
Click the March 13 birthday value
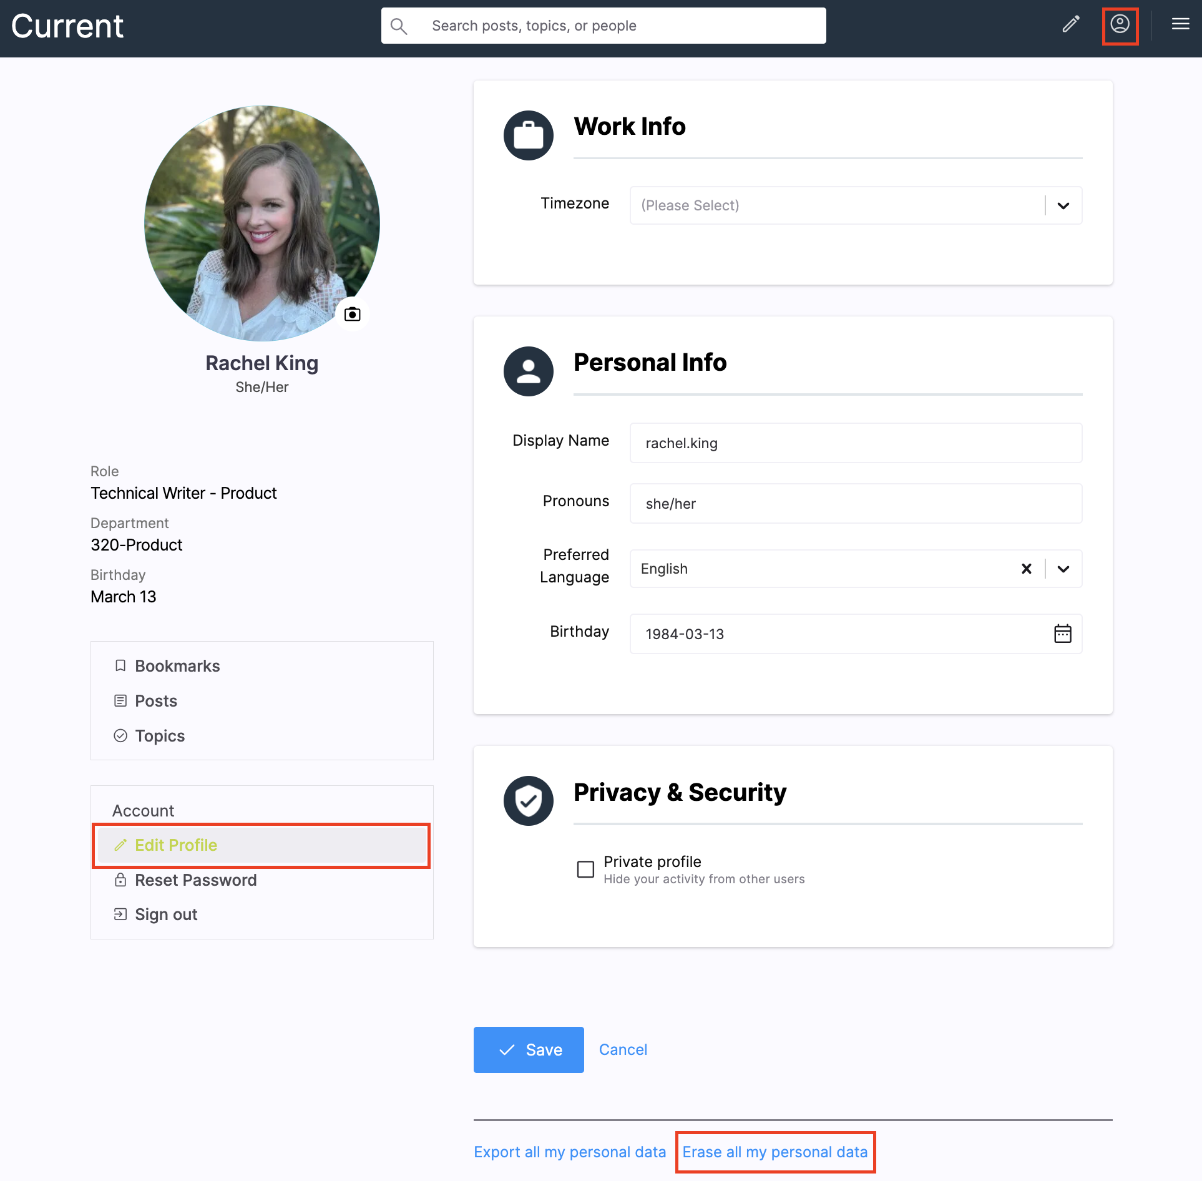124,597
